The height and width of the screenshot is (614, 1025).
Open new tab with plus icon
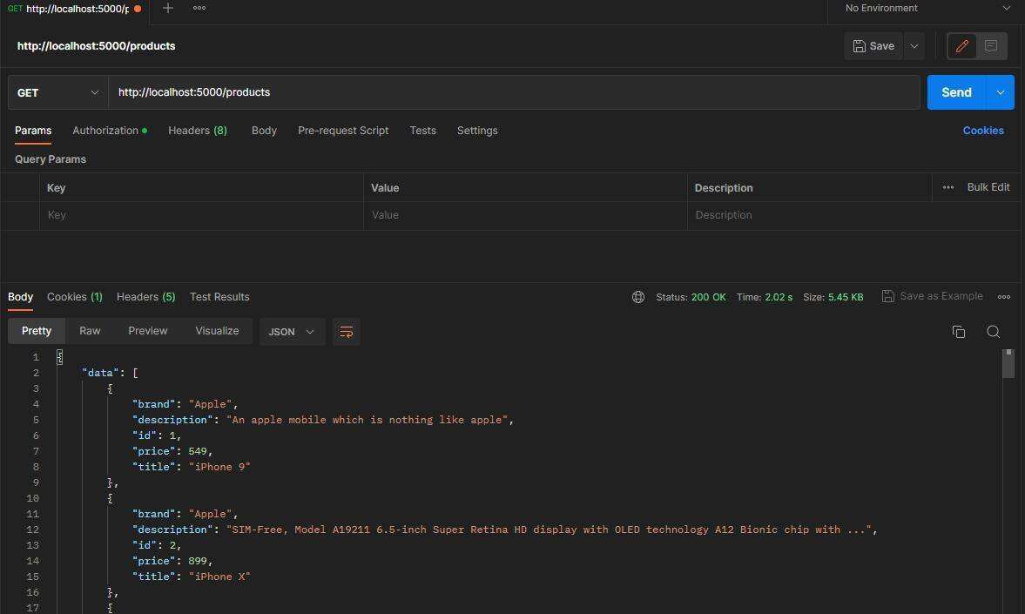pos(168,9)
